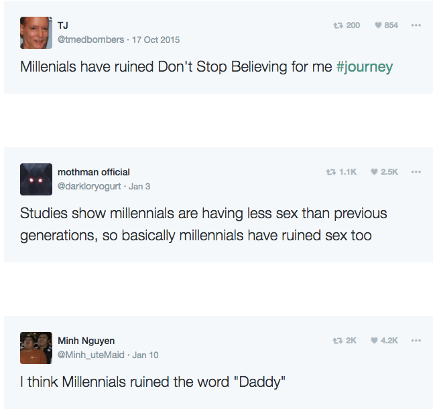Open more options on mothman official tweet
This screenshot has height=417, width=435.
[416, 172]
